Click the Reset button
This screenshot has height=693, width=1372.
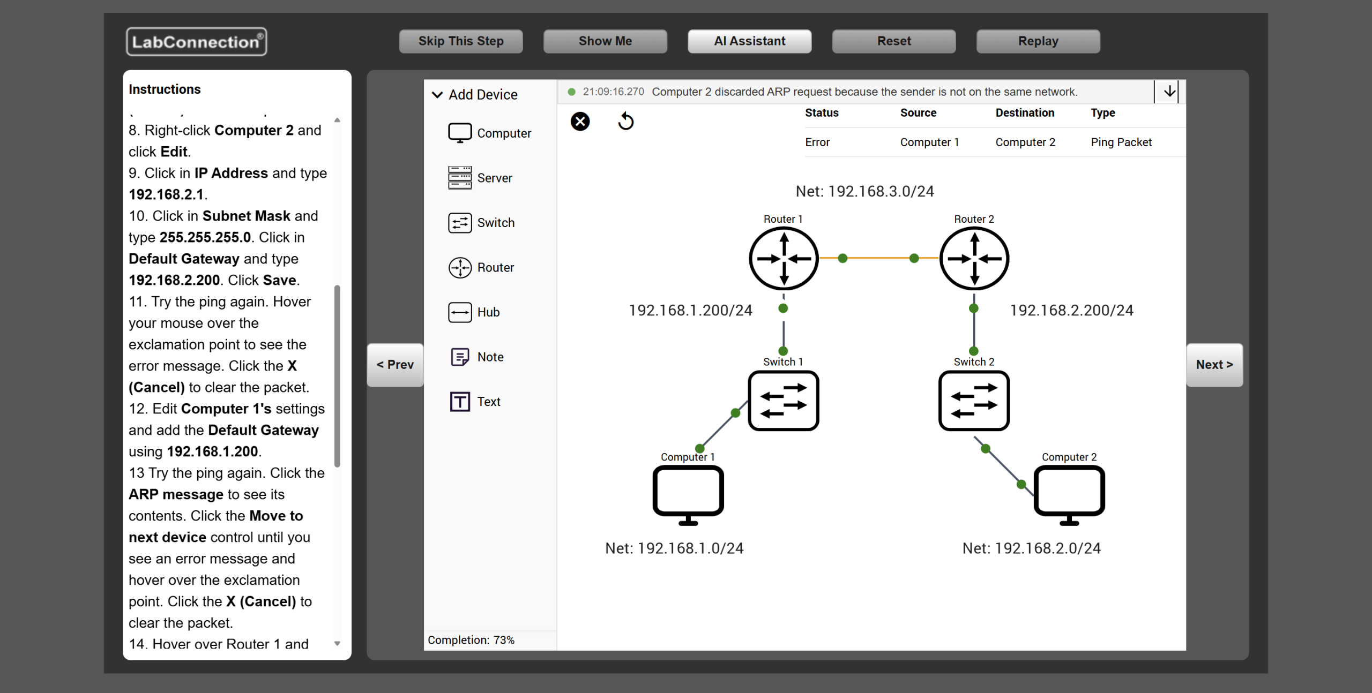click(x=893, y=41)
